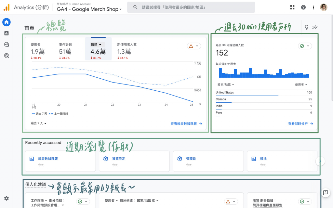Screen dimensions: 333x208
Task: Open the Explore sidebar icon
Action: click(7, 44)
